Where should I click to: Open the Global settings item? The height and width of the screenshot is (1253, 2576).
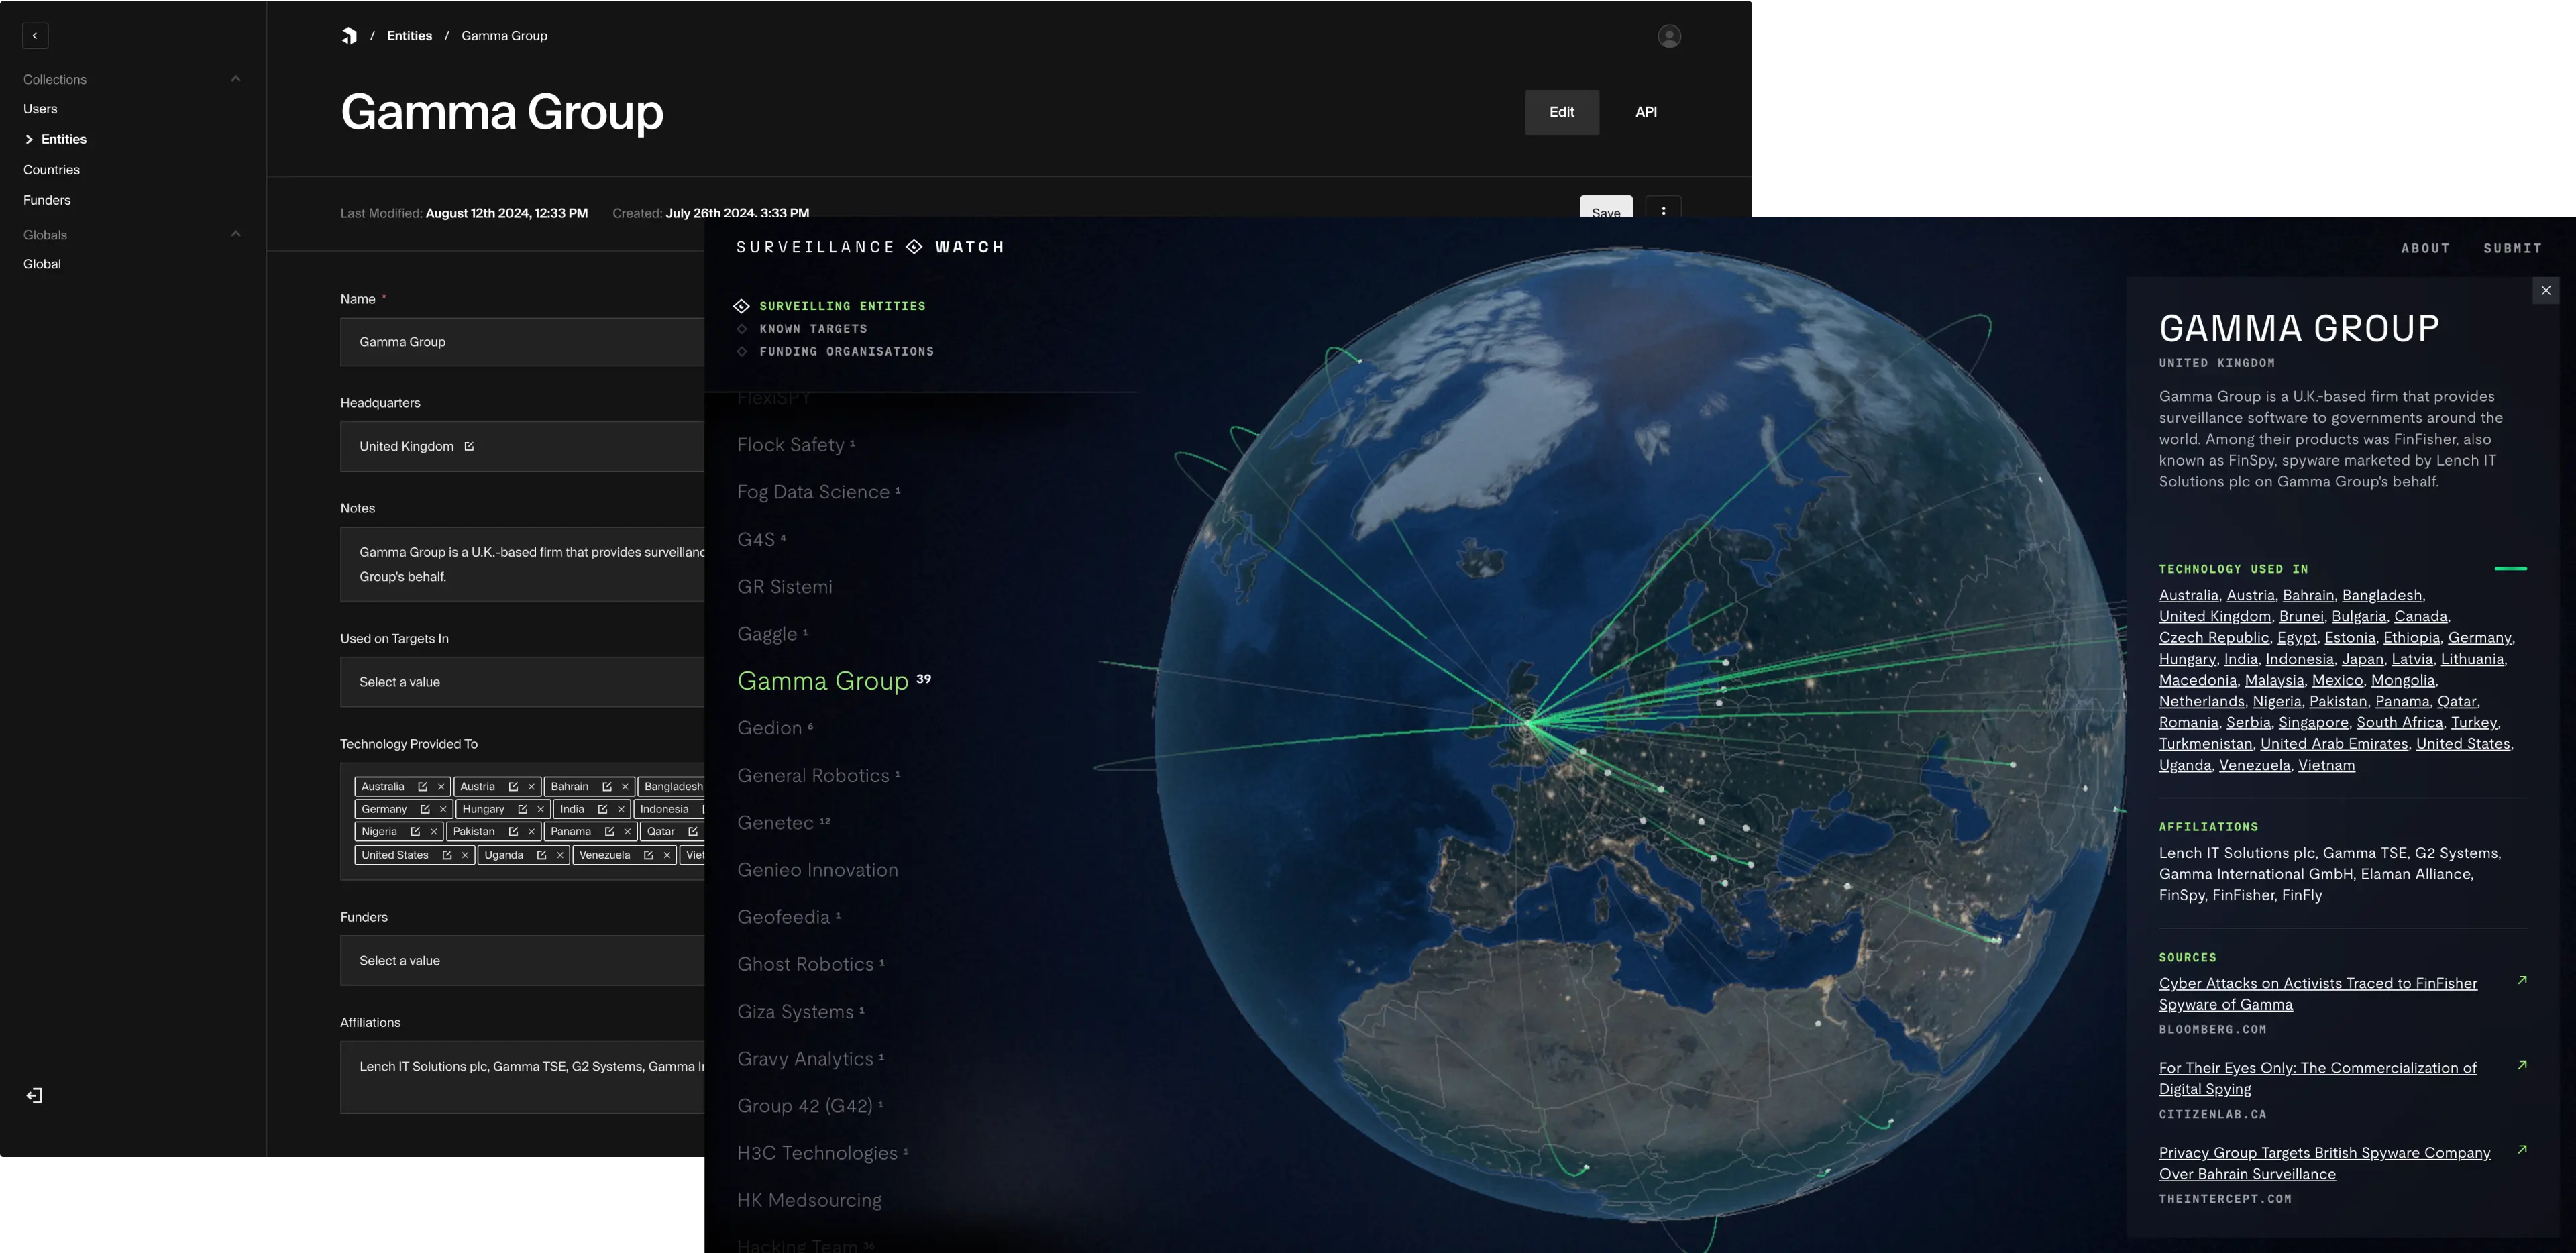coord(42,264)
